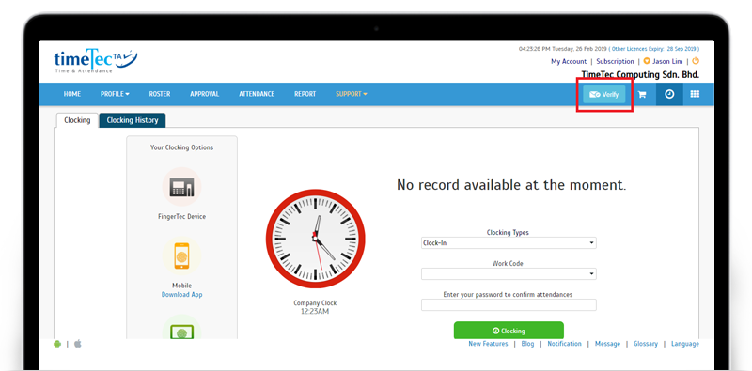Screen dimensions: 752x371
Task: Click the Verify button
Action: [x=604, y=95]
